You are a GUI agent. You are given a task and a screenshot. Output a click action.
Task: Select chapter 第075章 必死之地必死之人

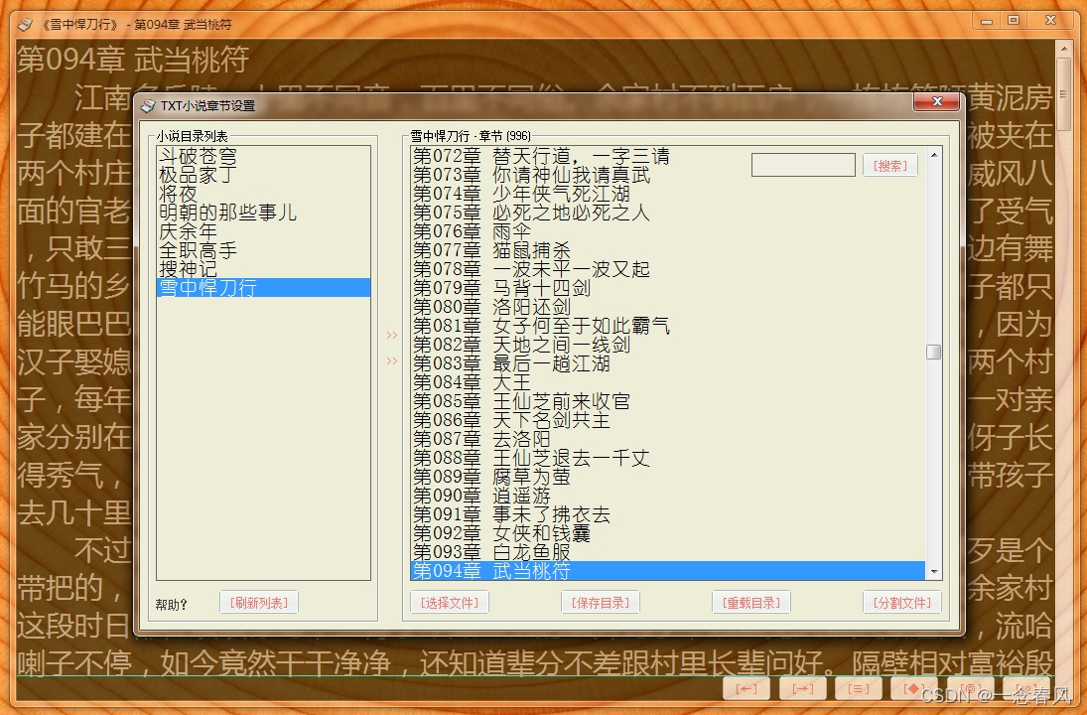[x=668, y=213]
